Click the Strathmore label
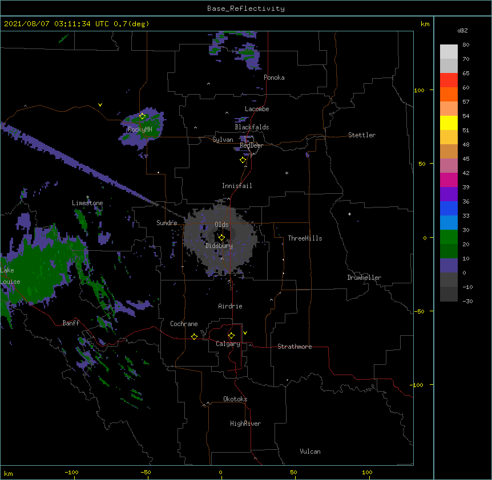 point(295,347)
